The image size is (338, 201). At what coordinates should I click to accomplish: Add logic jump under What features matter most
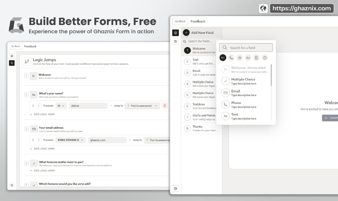point(42,171)
